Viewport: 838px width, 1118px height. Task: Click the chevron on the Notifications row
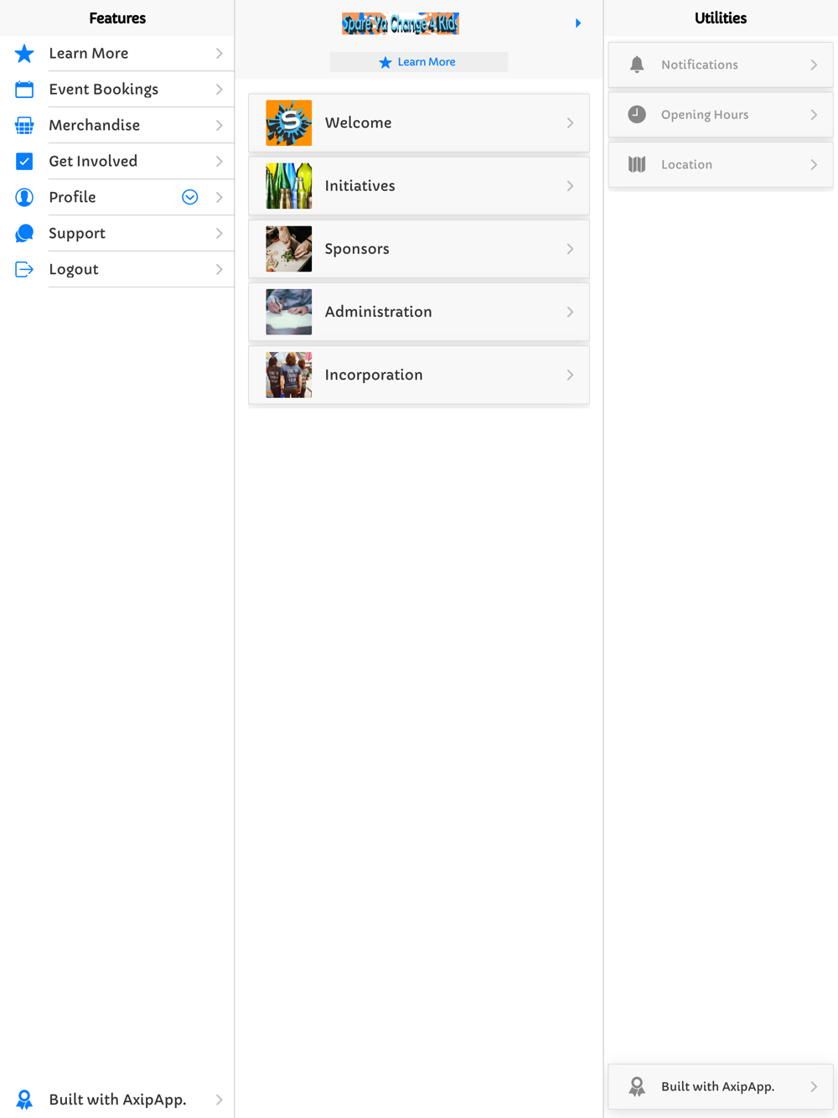(x=814, y=65)
